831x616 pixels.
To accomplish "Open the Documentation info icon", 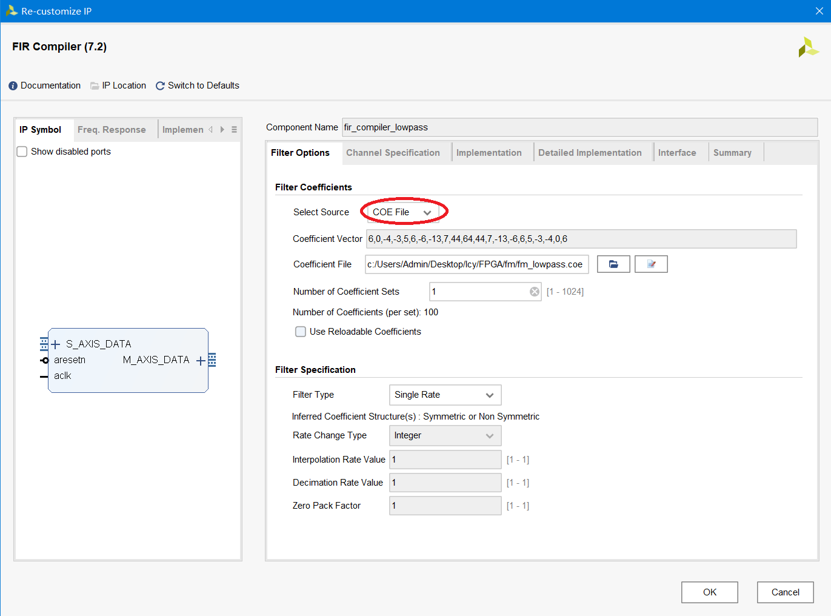I will click(x=13, y=86).
